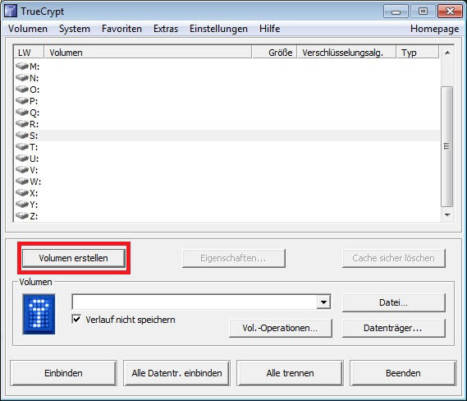The height and width of the screenshot is (401, 467).
Task: Open the Vol.-Operationen menu button
Action: click(x=280, y=328)
